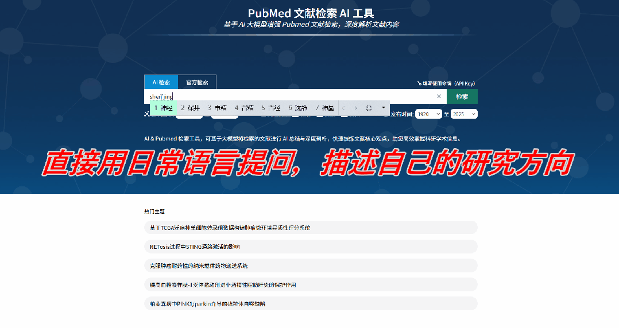The width and height of the screenshot is (619, 328).
Task: Select IME candidate 7 in suggestion bar
Action: point(324,108)
